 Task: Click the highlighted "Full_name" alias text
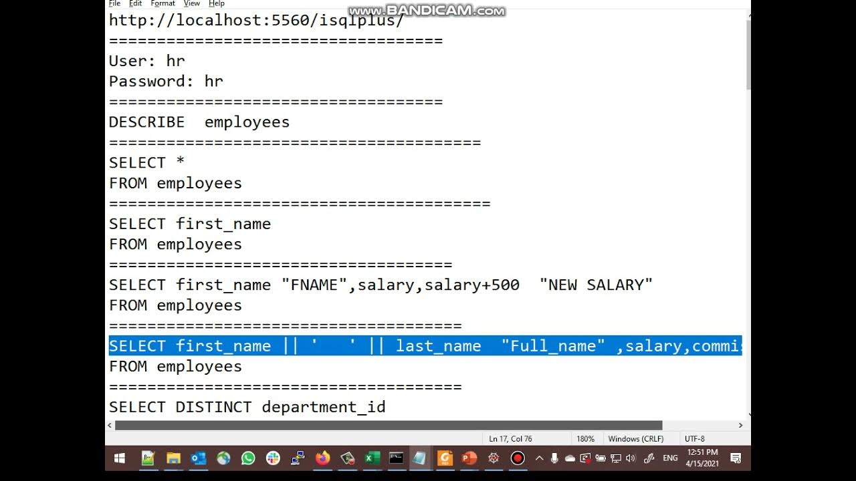553,346
